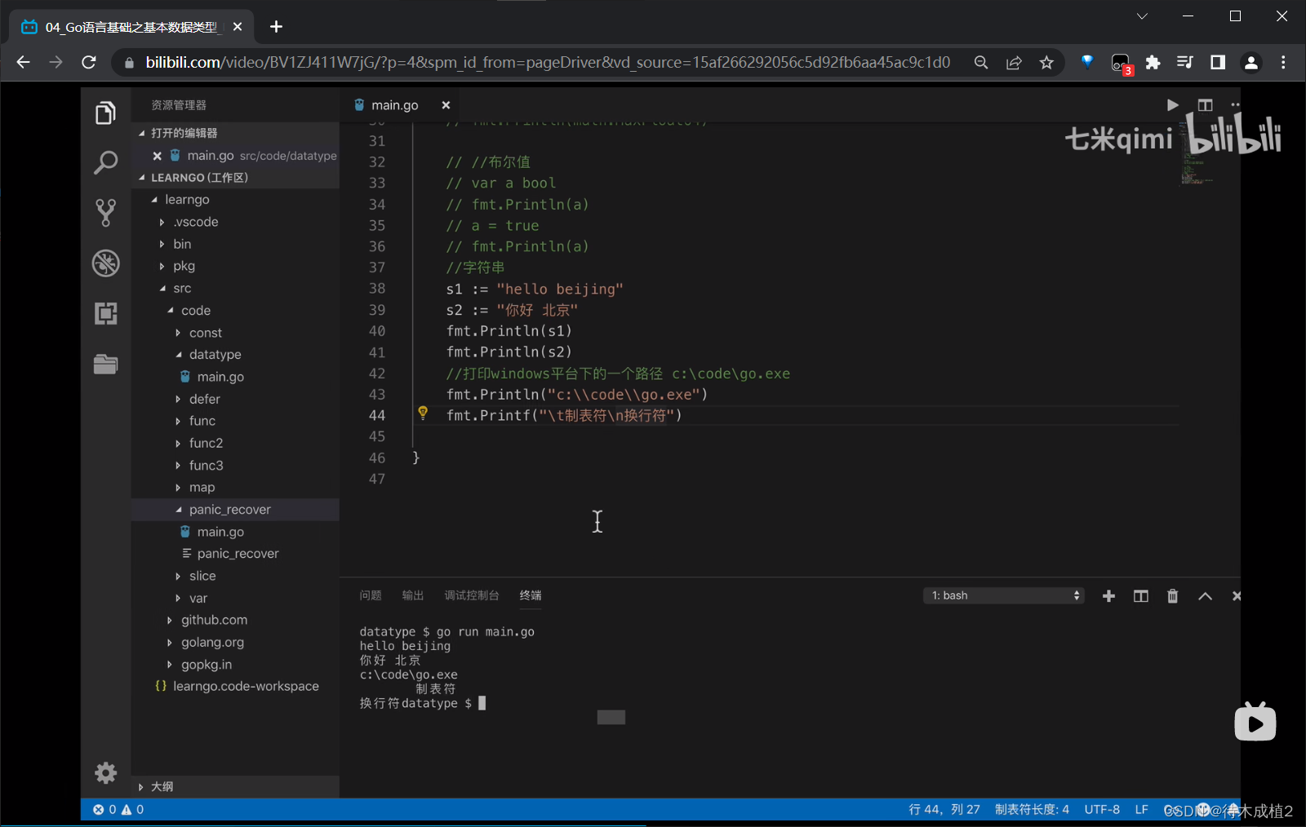Create a new terminal with plus icon
The width and height of the screenshot is (1306, 827).
[x=1108, y=596]
